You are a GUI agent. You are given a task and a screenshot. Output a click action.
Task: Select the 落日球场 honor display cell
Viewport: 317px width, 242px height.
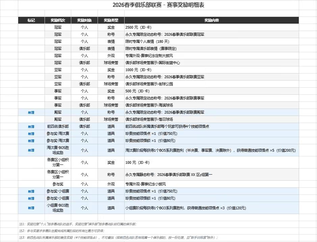tap(211, 119)
